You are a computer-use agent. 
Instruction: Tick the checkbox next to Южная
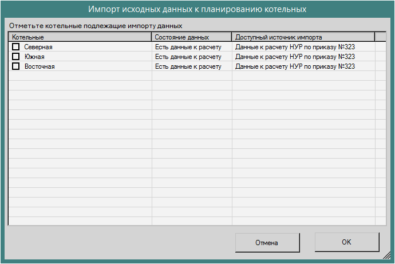pyautogui.click(x=16, y=57)
